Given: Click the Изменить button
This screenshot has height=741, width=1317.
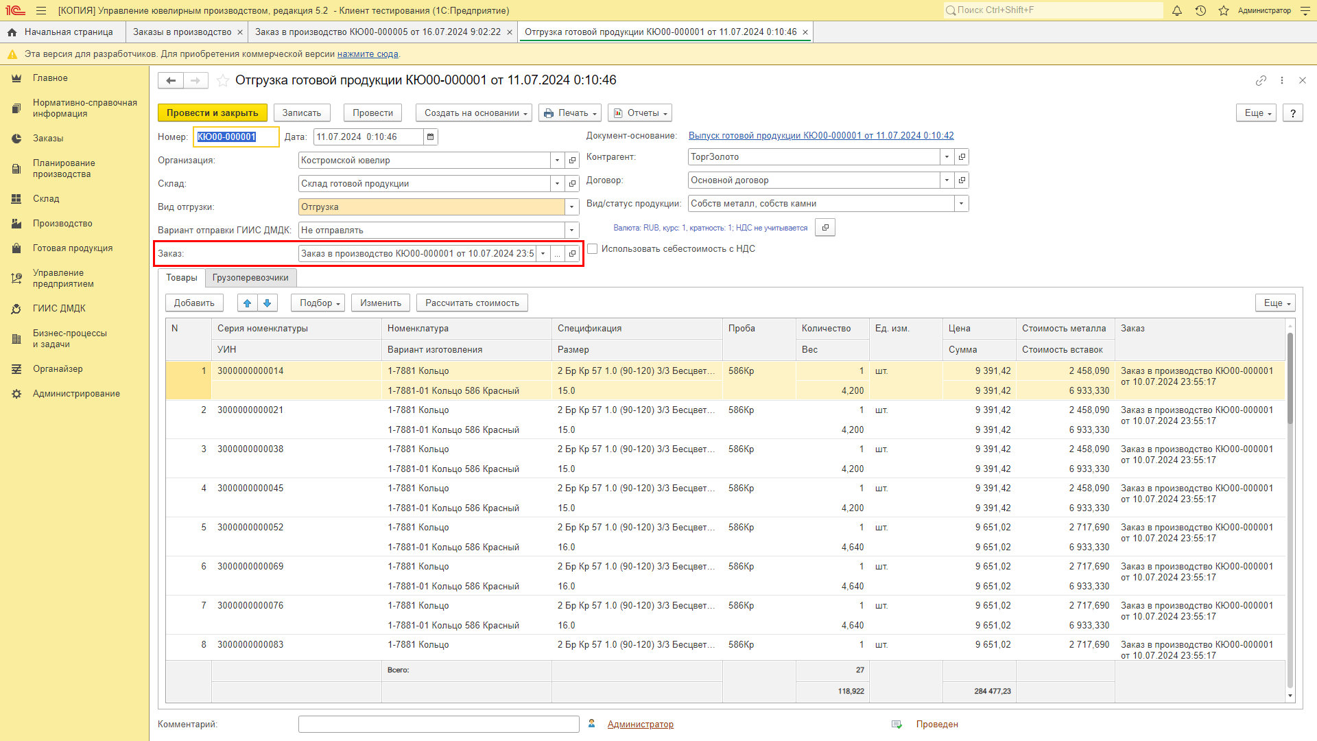Looking at the screenshot, I should pyautogui.click(x=381, y=303).
